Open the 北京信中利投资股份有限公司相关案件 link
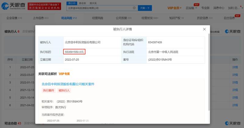The width and height of the screenshot is (244, 128). tap(68, 84)
